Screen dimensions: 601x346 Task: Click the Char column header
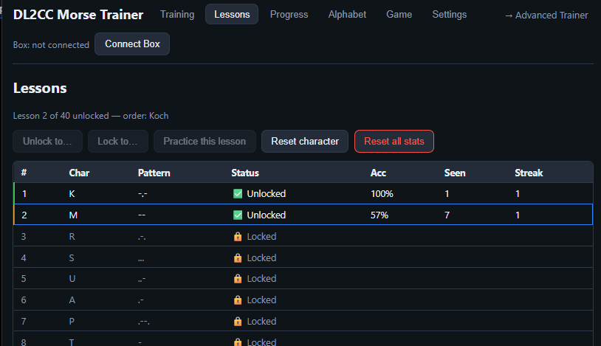(x=79, y=173)
